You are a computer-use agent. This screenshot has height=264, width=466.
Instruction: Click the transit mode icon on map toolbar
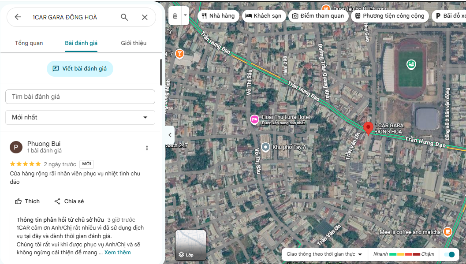click(175, 16)
